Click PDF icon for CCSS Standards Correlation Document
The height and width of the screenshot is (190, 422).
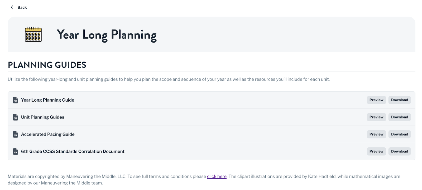pos(16,151)
